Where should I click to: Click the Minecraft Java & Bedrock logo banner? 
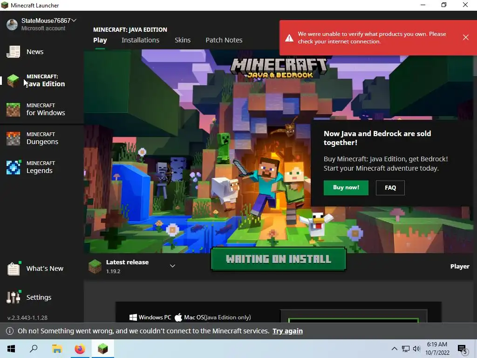tap(279, 68)
